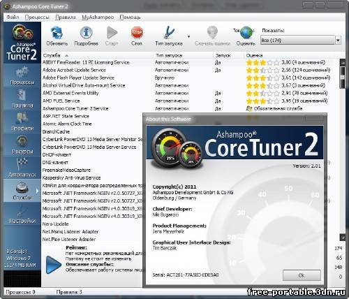Open the Процессы menu
This screenshot has width=349, height=299.
(x=37, y=17)
